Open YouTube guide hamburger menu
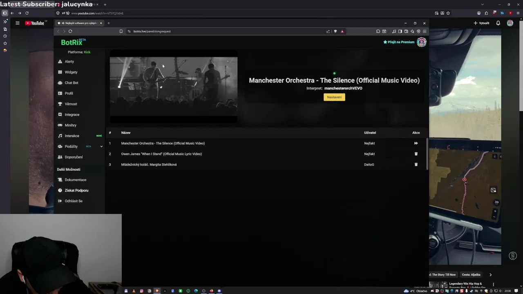The image size is (523, 294). (18, 23)
